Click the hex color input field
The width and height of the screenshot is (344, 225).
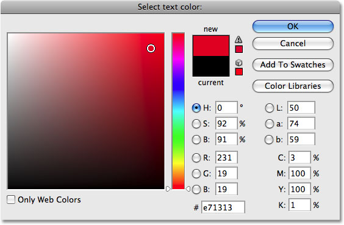(x=223, y=207)
